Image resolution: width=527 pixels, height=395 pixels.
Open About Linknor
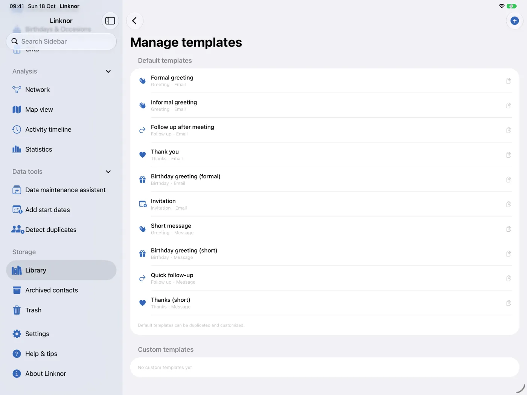(x=61, y=374)
